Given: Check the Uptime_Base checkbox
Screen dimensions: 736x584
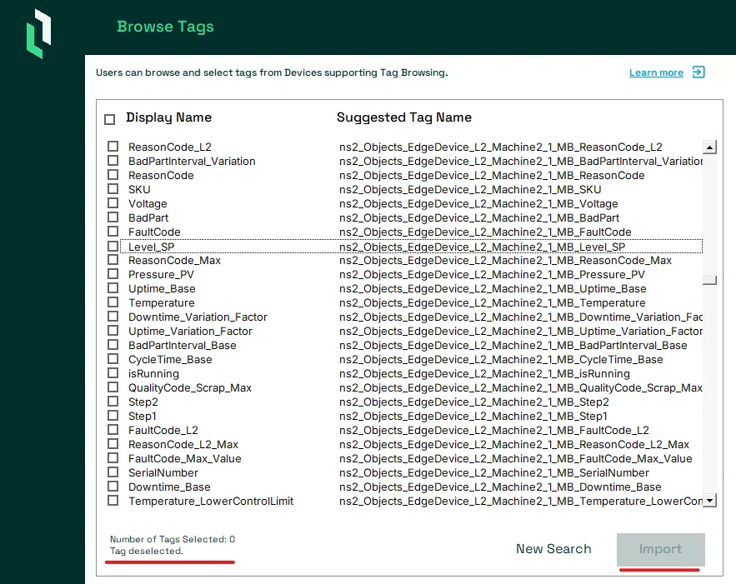Looking at the screenshot, I should 113,288.
